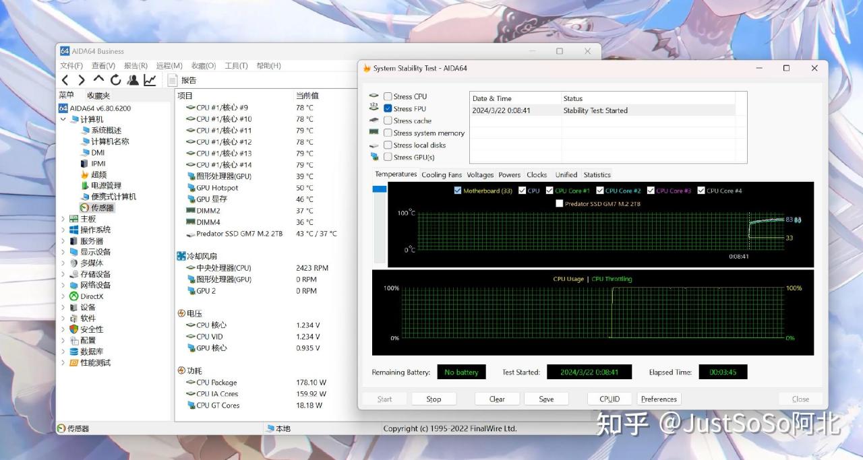Go forward with the AIDA64 toolbar right arrow
This screenshot has height=460, width=863.
point(82,80)
